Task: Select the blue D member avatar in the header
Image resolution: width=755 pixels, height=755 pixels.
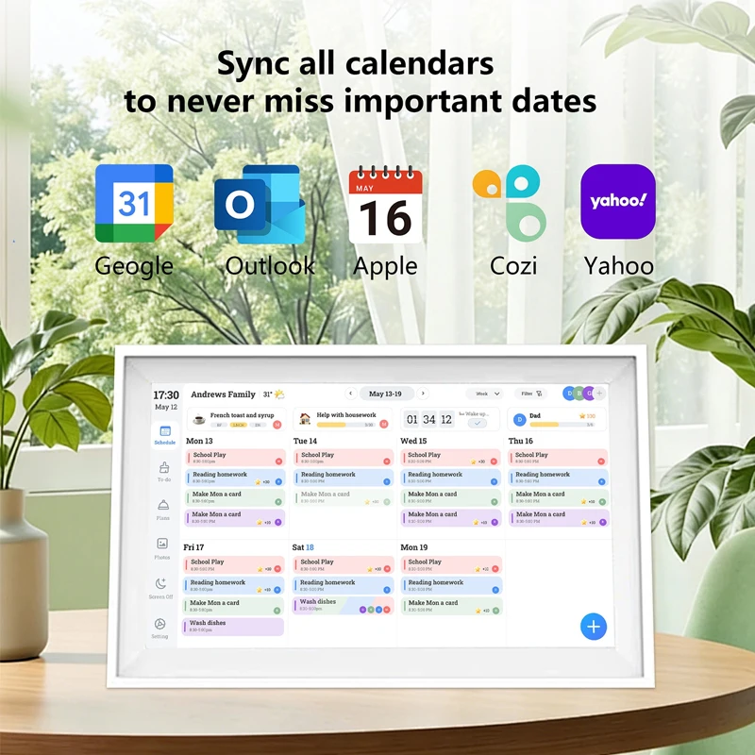Action: [569, 394]
